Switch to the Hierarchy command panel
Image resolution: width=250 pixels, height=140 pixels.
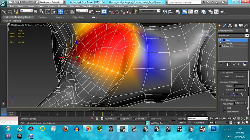coord(230,25)
